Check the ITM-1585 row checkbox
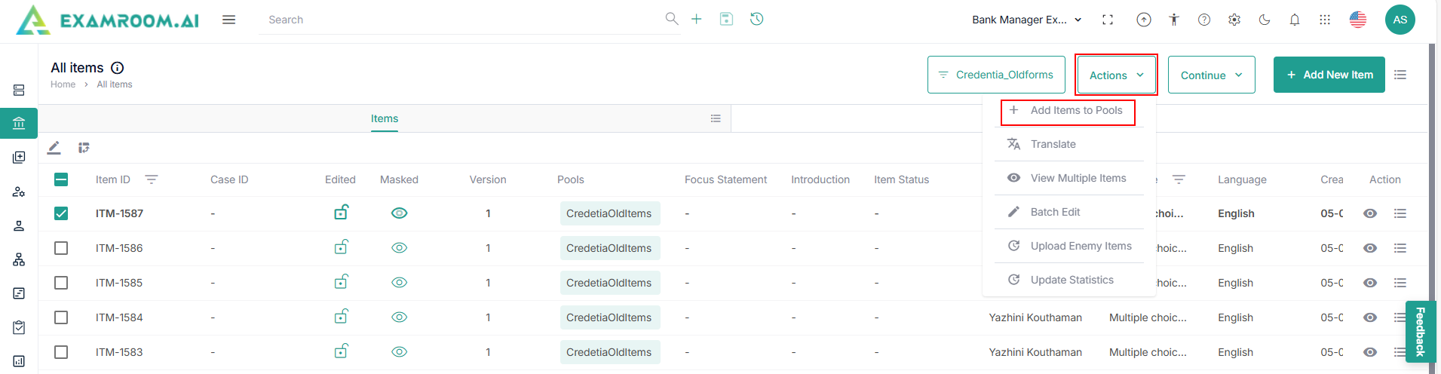Screen dimensions: 1441x374 (61, 283)
